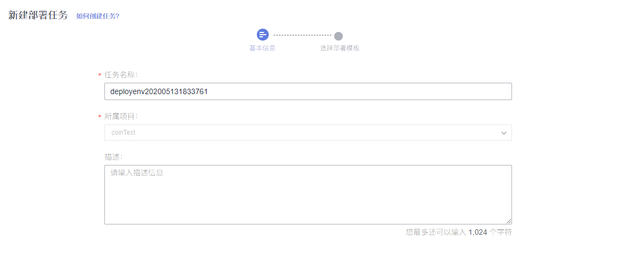Click the 新建部署任务 page heading

tap(38, 16)
